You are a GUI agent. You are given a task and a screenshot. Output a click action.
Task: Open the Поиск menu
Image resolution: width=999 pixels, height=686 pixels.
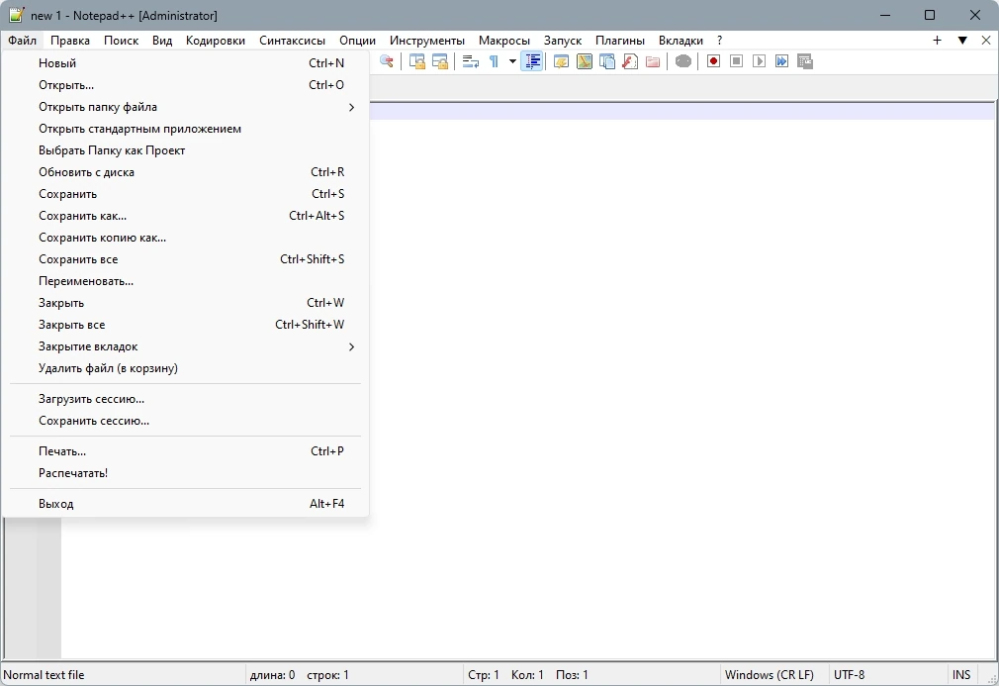(x=121, y=41)
